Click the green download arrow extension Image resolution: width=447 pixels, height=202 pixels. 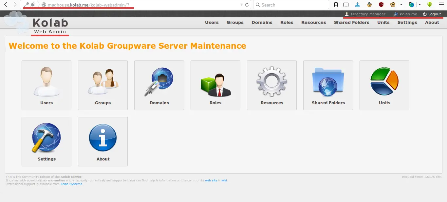pos(430,5)
